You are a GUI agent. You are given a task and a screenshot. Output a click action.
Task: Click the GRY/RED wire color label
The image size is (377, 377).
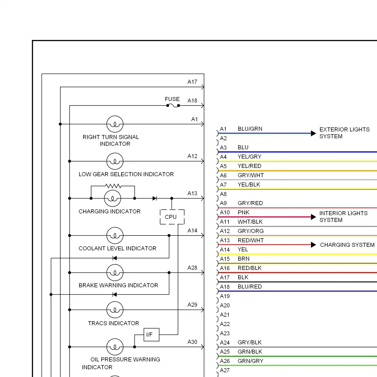tap(250, 203)
